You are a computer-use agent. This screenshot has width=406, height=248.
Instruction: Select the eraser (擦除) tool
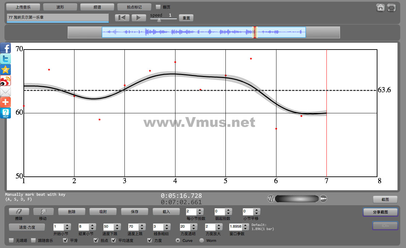tap(19, 211)
